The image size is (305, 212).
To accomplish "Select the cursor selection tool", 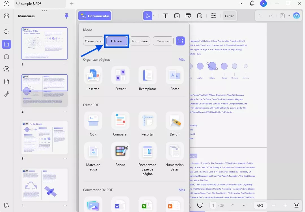I will [x=148, y=16].
